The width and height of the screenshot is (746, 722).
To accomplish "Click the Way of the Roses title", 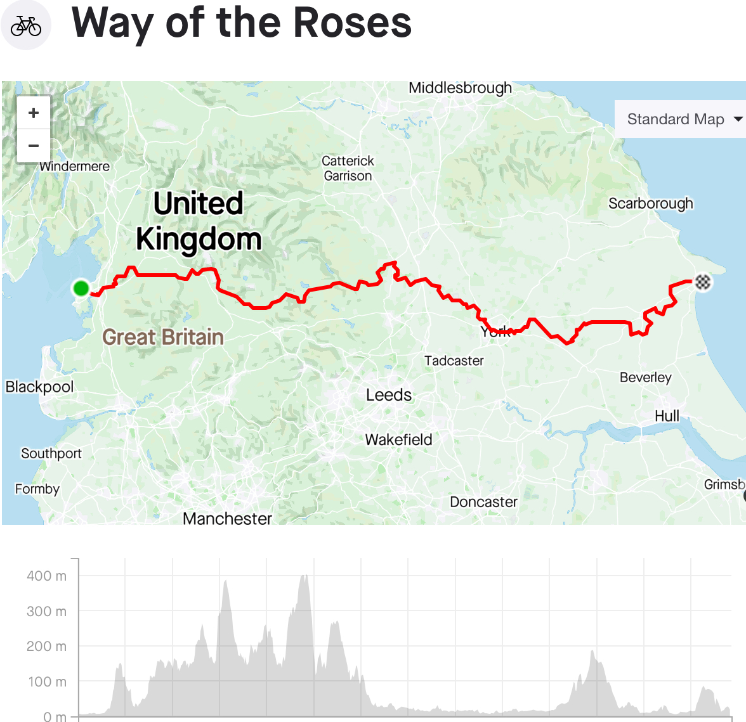I will click(x=242, y=23).
